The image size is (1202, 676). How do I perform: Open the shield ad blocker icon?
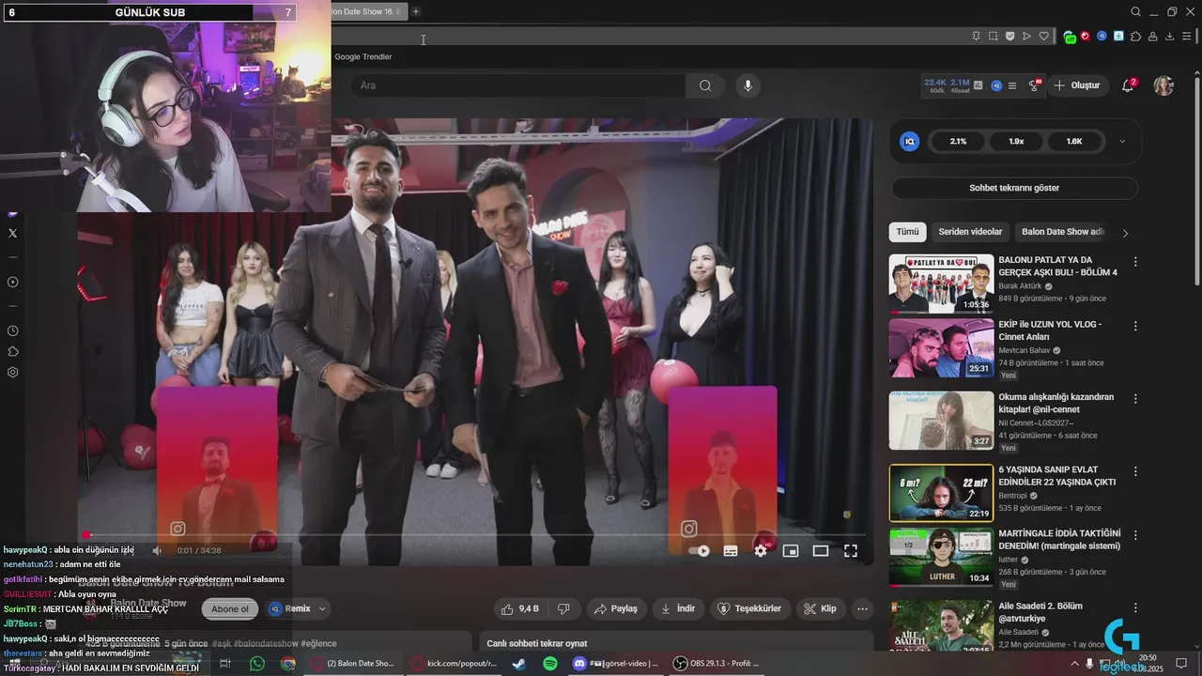[x=1009, y=37]
